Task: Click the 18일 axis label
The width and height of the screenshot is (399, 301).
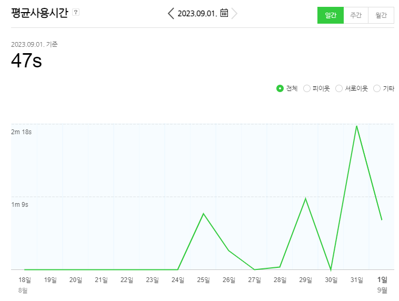Action: tap(25, 280)
